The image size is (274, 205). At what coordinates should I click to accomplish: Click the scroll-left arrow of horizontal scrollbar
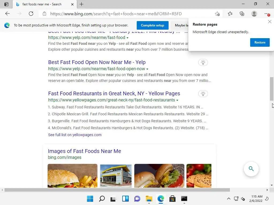(2, 190)
